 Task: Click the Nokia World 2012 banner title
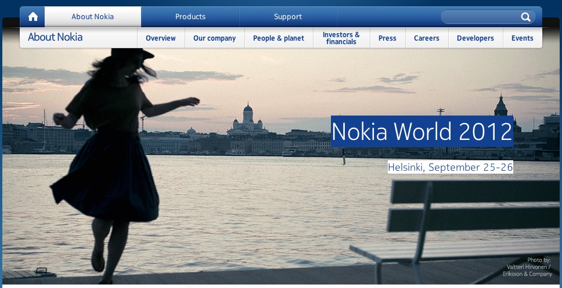422,131
